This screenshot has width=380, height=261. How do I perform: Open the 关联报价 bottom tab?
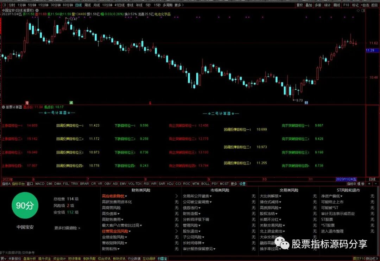14,259
